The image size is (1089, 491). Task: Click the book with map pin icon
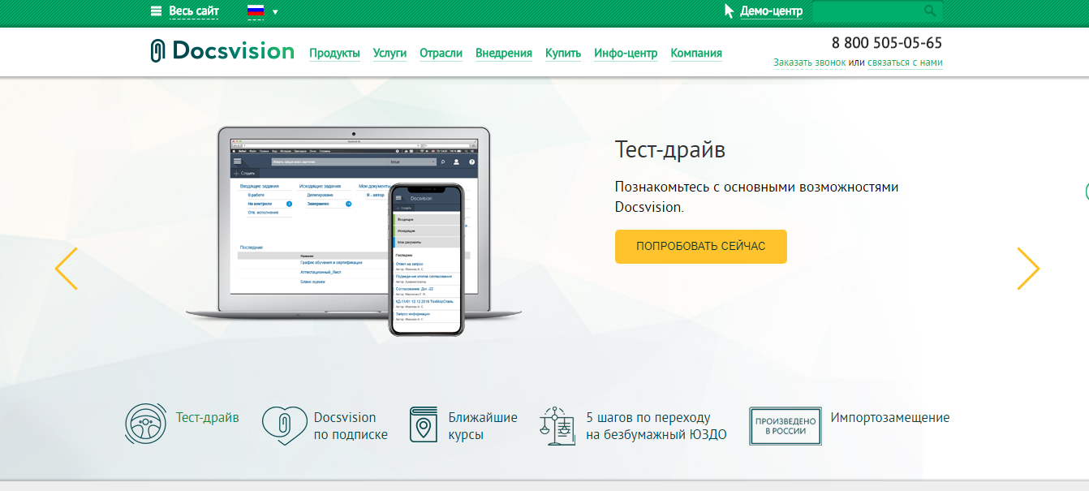tap(424, 424)
